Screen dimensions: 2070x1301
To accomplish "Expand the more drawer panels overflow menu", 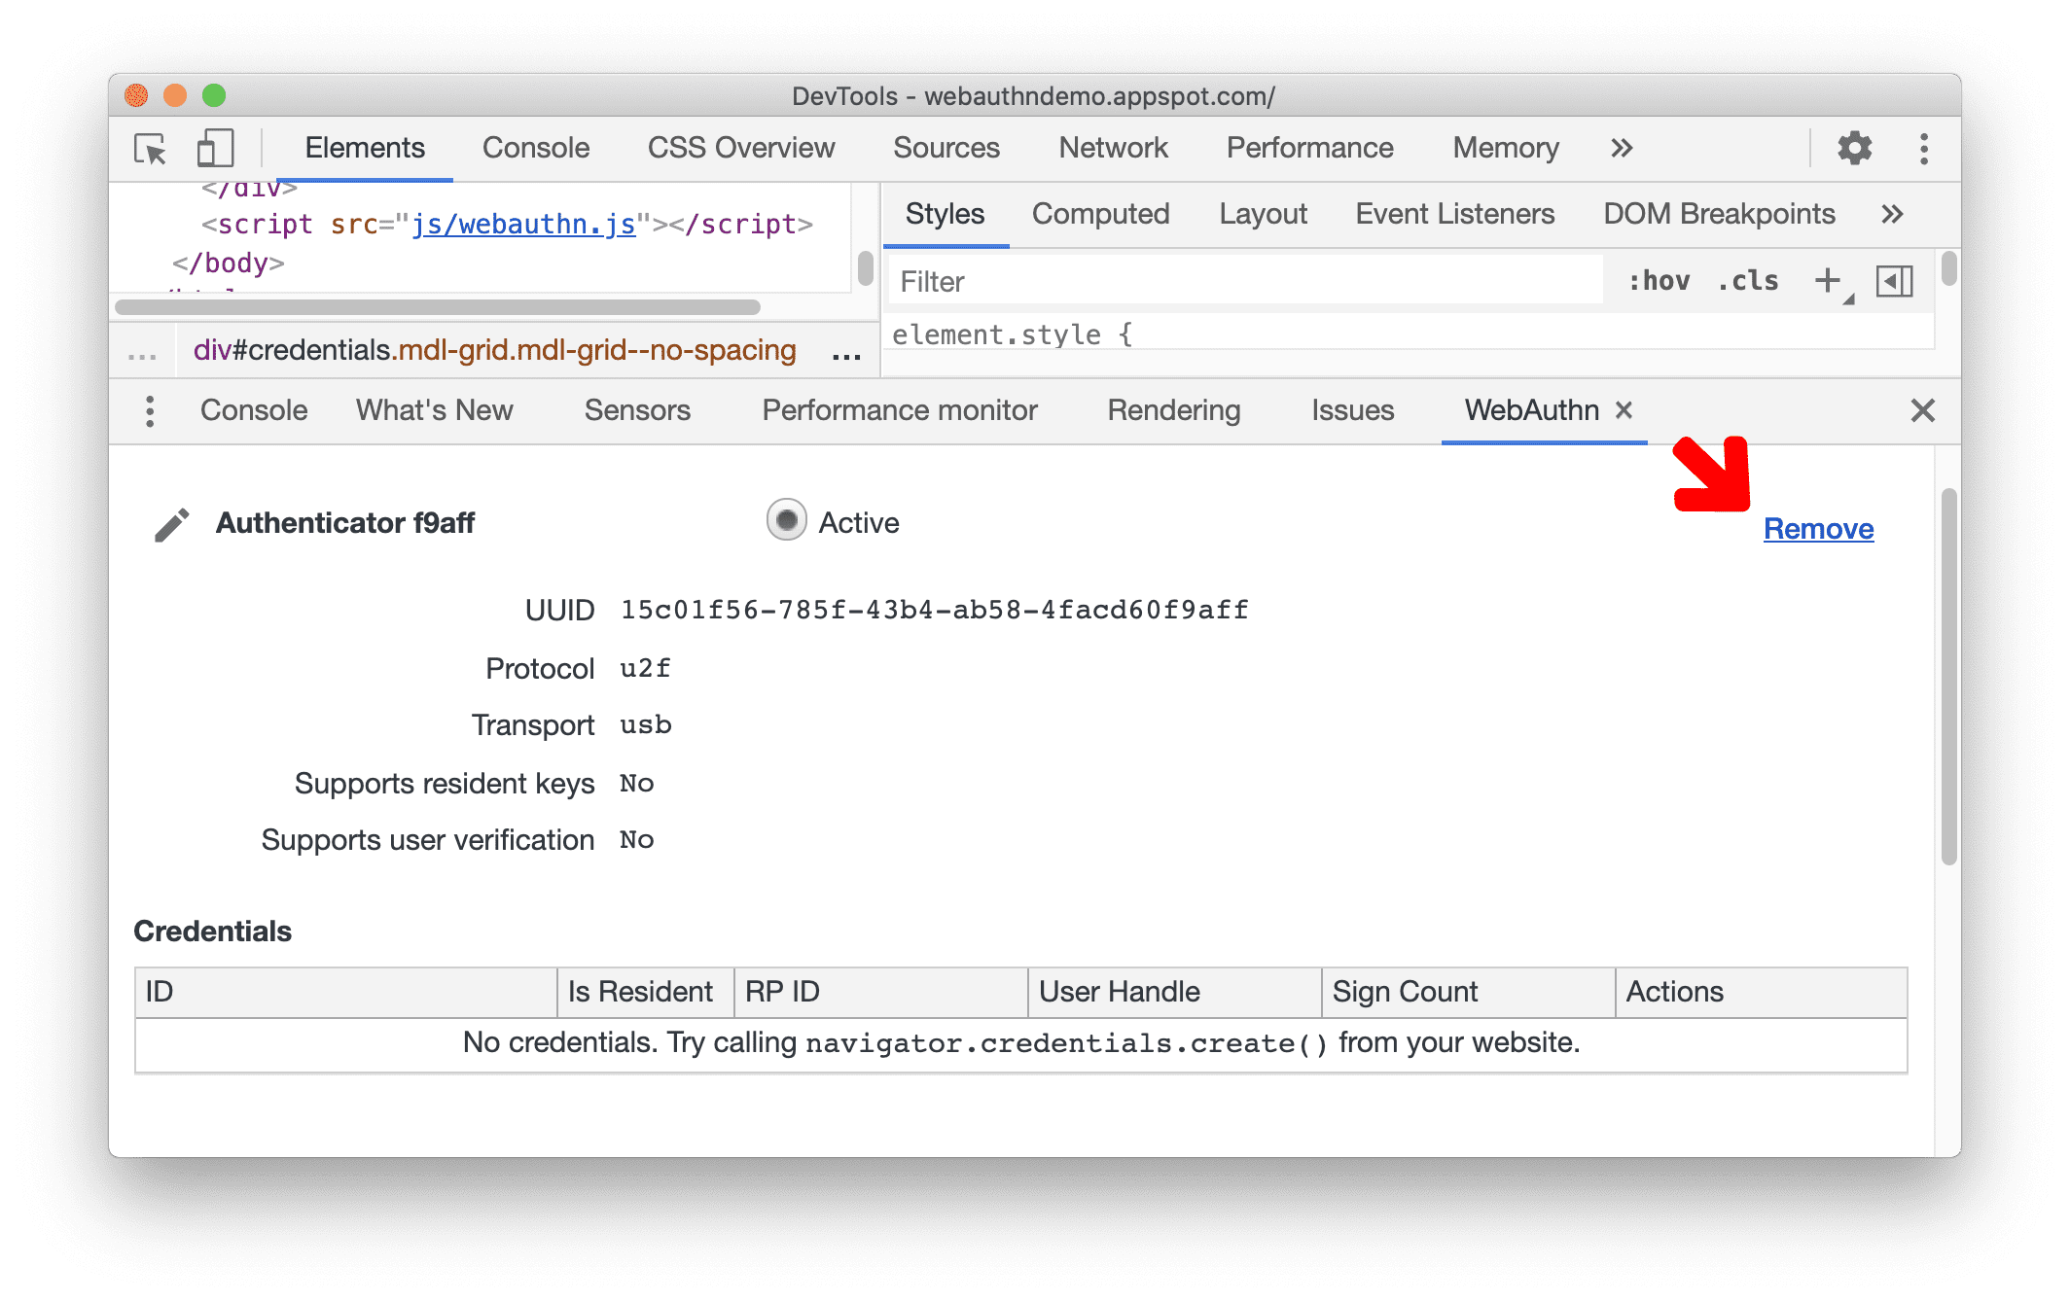I will (x=149, y=409).
